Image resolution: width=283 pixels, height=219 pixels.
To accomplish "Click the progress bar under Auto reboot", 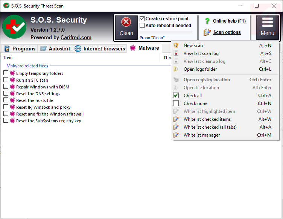I will [166, 32].
